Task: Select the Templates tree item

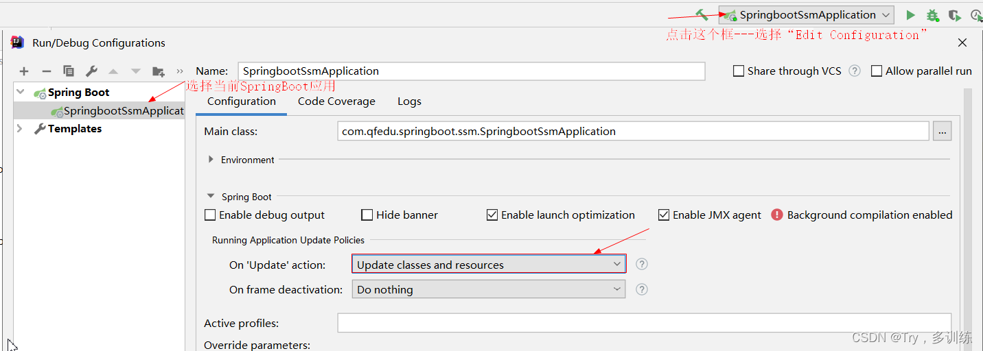Action: pyautogui.click(x=75, y=129)
